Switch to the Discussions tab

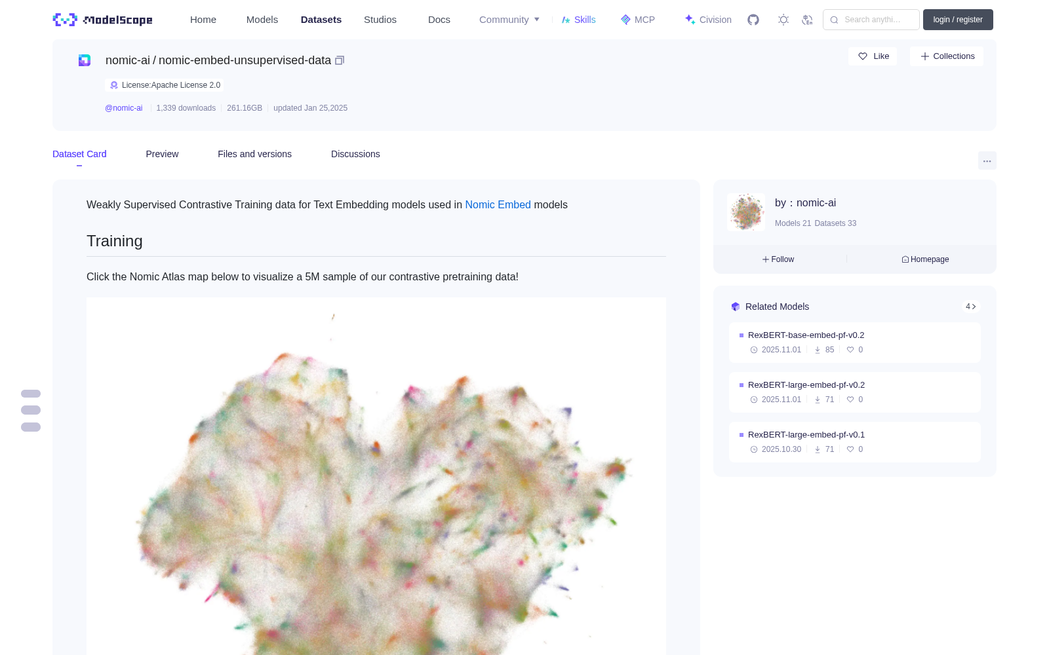click(355, 154)
